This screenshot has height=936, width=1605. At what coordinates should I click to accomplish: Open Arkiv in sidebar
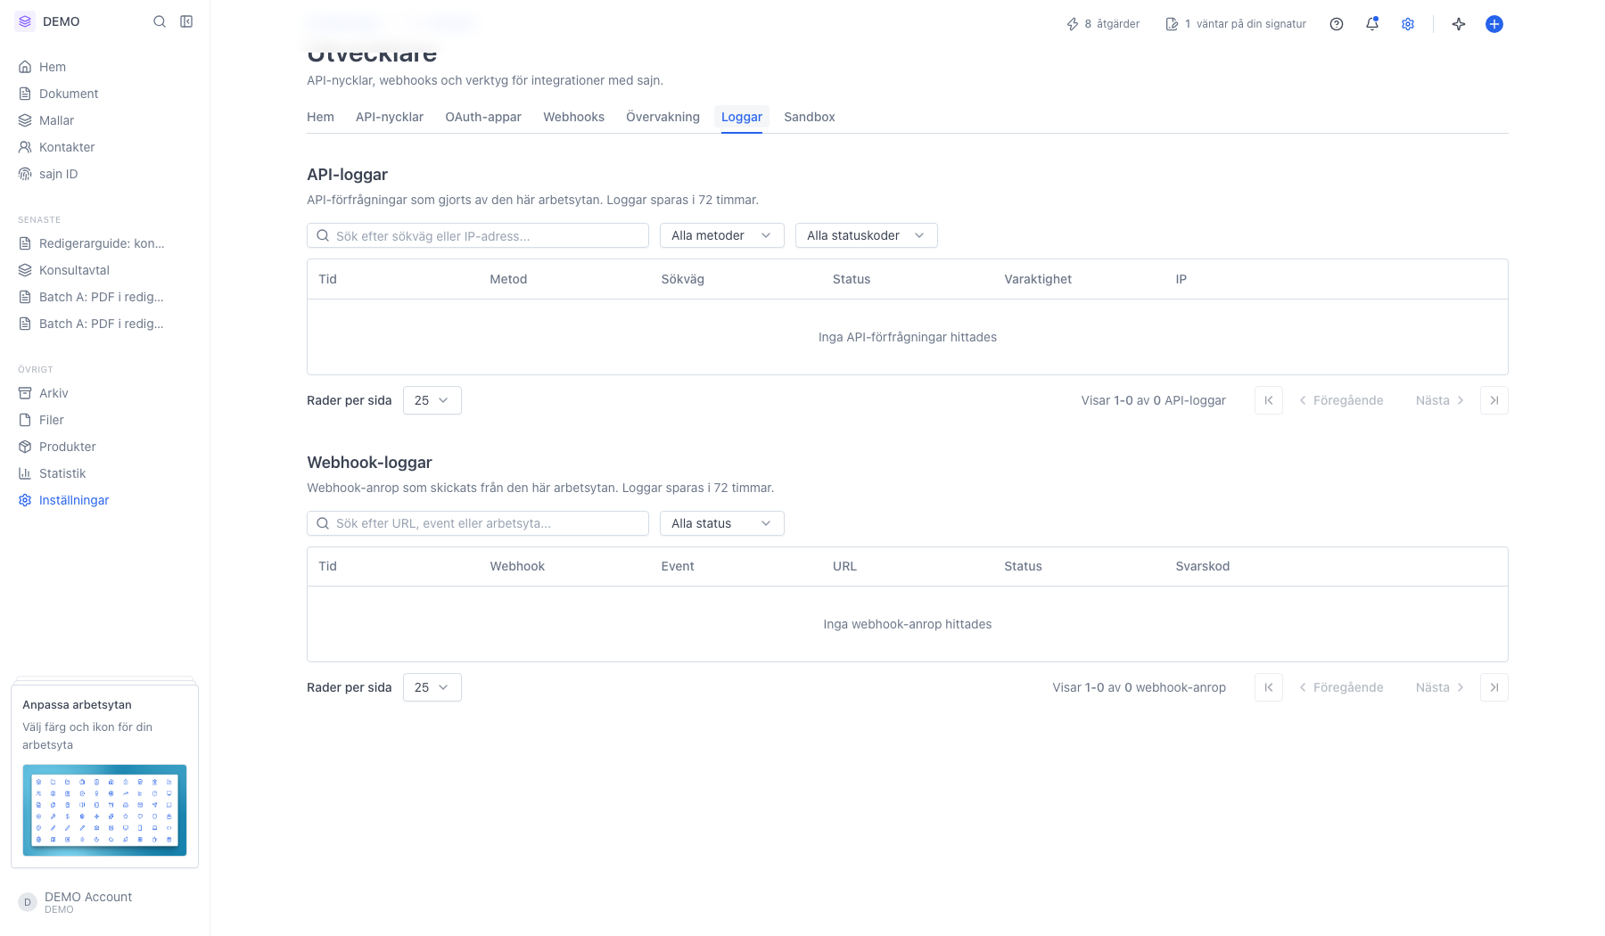[105, 393]
